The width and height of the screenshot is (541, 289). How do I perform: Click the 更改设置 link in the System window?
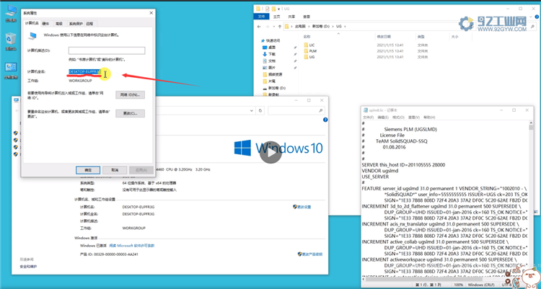point(302,207)
